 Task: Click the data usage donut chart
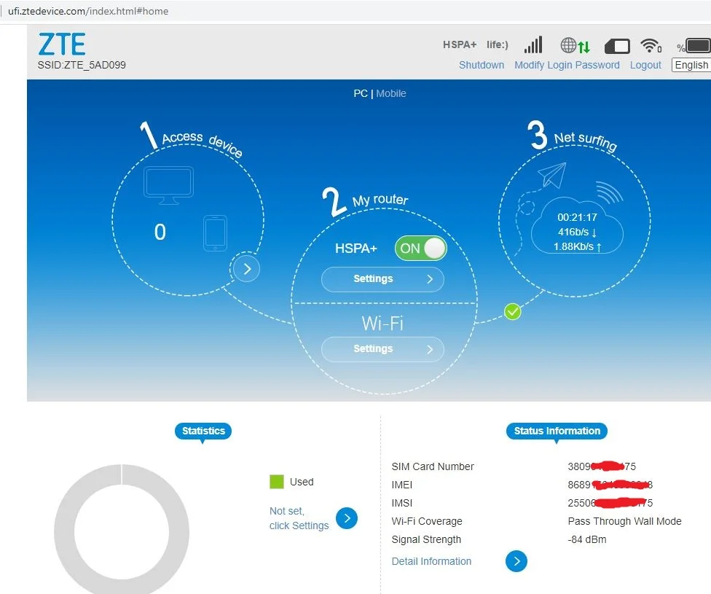click(x=122, y=532)
